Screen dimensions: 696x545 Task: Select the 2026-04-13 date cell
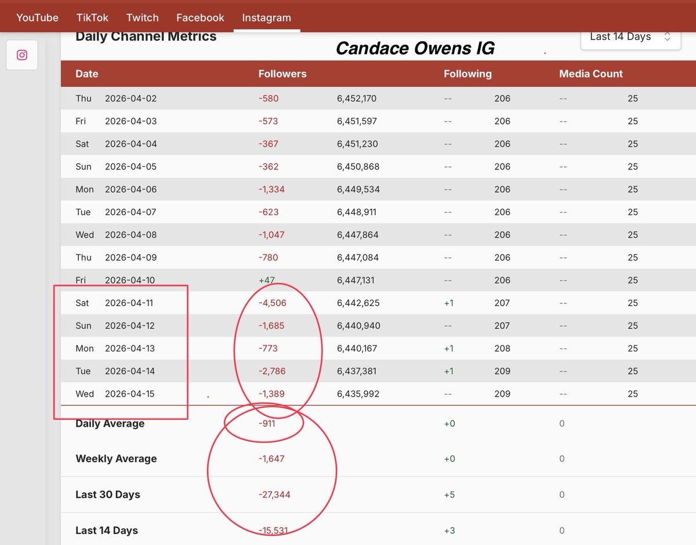click(x=130, y=348)
